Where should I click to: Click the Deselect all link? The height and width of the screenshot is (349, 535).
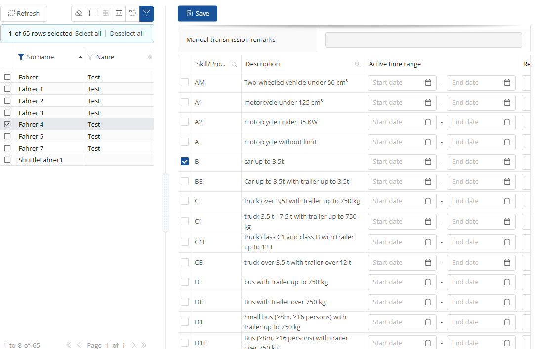click(127, 34)
